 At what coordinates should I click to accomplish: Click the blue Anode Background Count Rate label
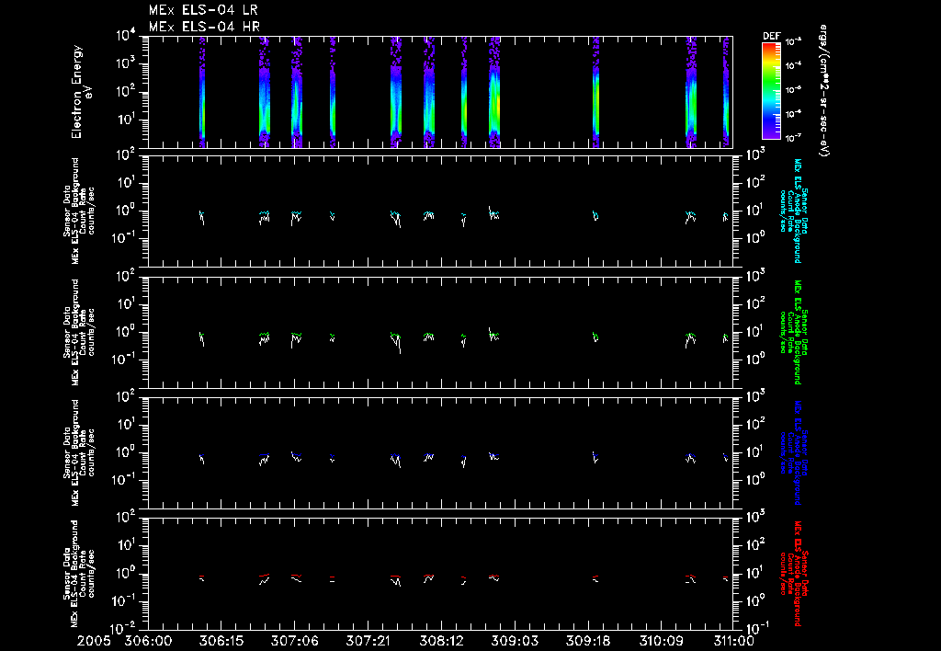793,452
